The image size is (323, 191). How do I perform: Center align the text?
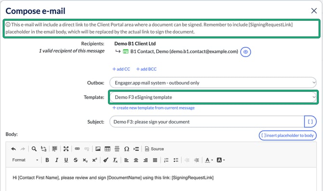point(136,160)
